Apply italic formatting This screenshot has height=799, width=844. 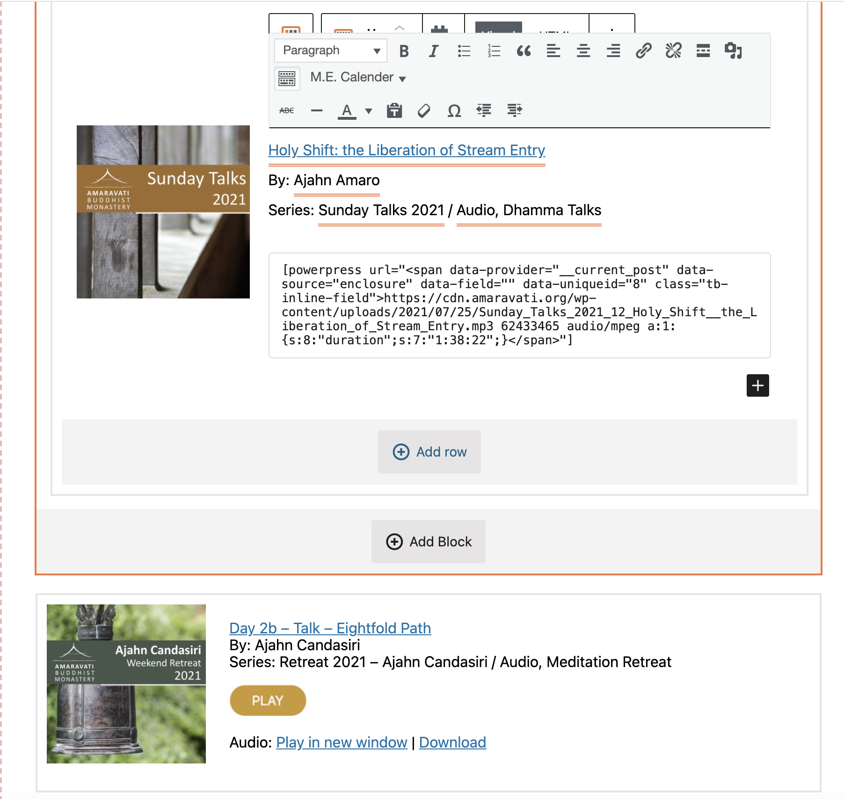point(434,51)
